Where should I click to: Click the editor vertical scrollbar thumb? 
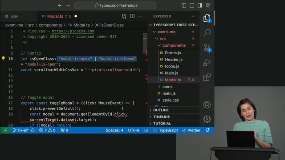click(x=145, y=43)
